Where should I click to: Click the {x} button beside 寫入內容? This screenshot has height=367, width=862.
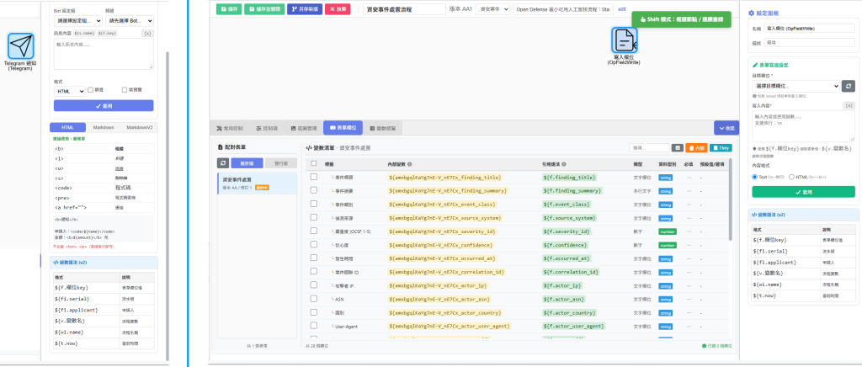click(x=849, y=105)
